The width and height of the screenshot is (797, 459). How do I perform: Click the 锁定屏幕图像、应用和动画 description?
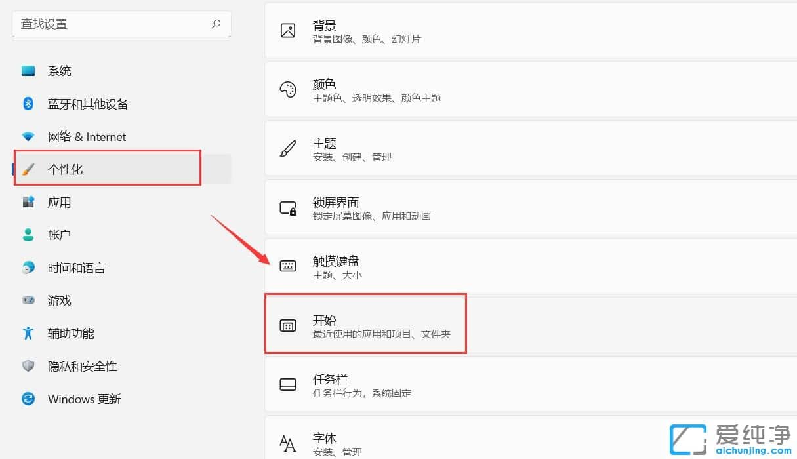pyautogui.click(x=372, y=216)
